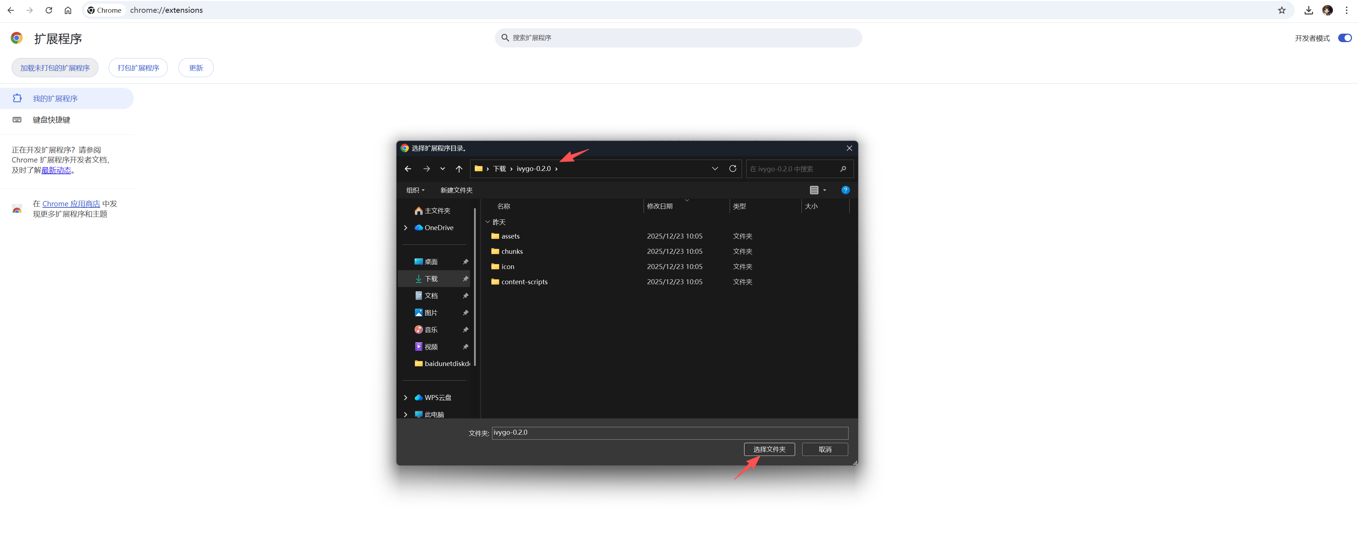The height and width of the screenshot is (549, 1358).
Task: Open the view options dropdown
Action: [x=824, y=190]
